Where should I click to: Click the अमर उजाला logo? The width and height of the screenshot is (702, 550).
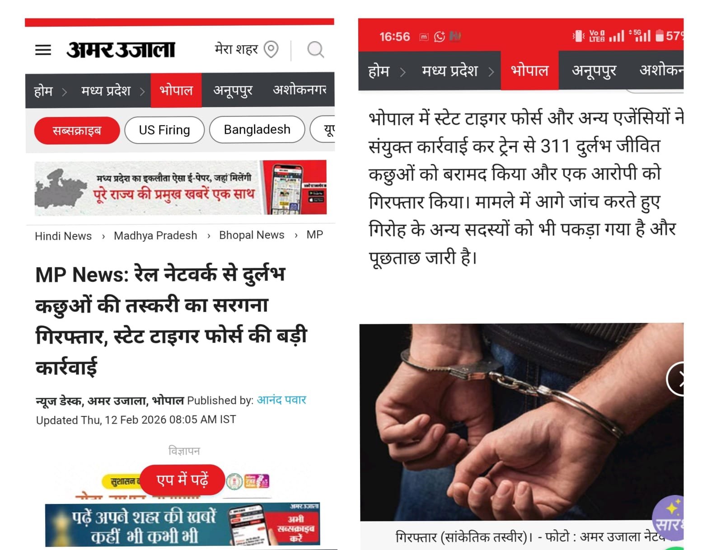[x=121, y=50]
